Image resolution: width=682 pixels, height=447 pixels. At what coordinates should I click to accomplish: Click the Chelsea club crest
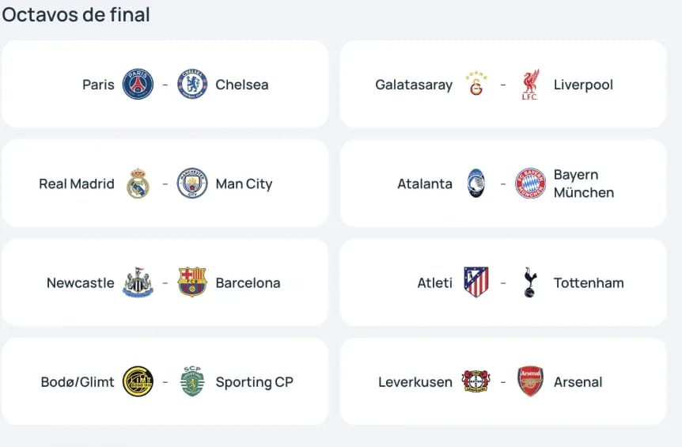point(192,85)
